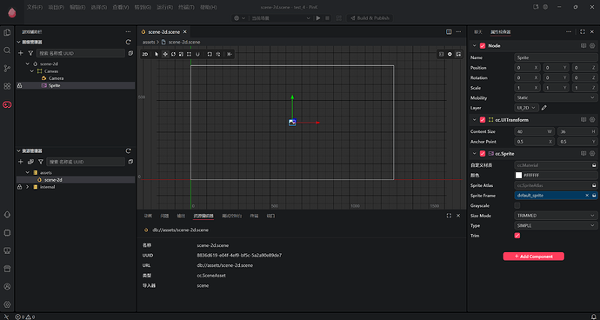The height and width of the screenshot is (320, 600).
Task: Open errors and warnings status indicator
Action: click(25, 317)
